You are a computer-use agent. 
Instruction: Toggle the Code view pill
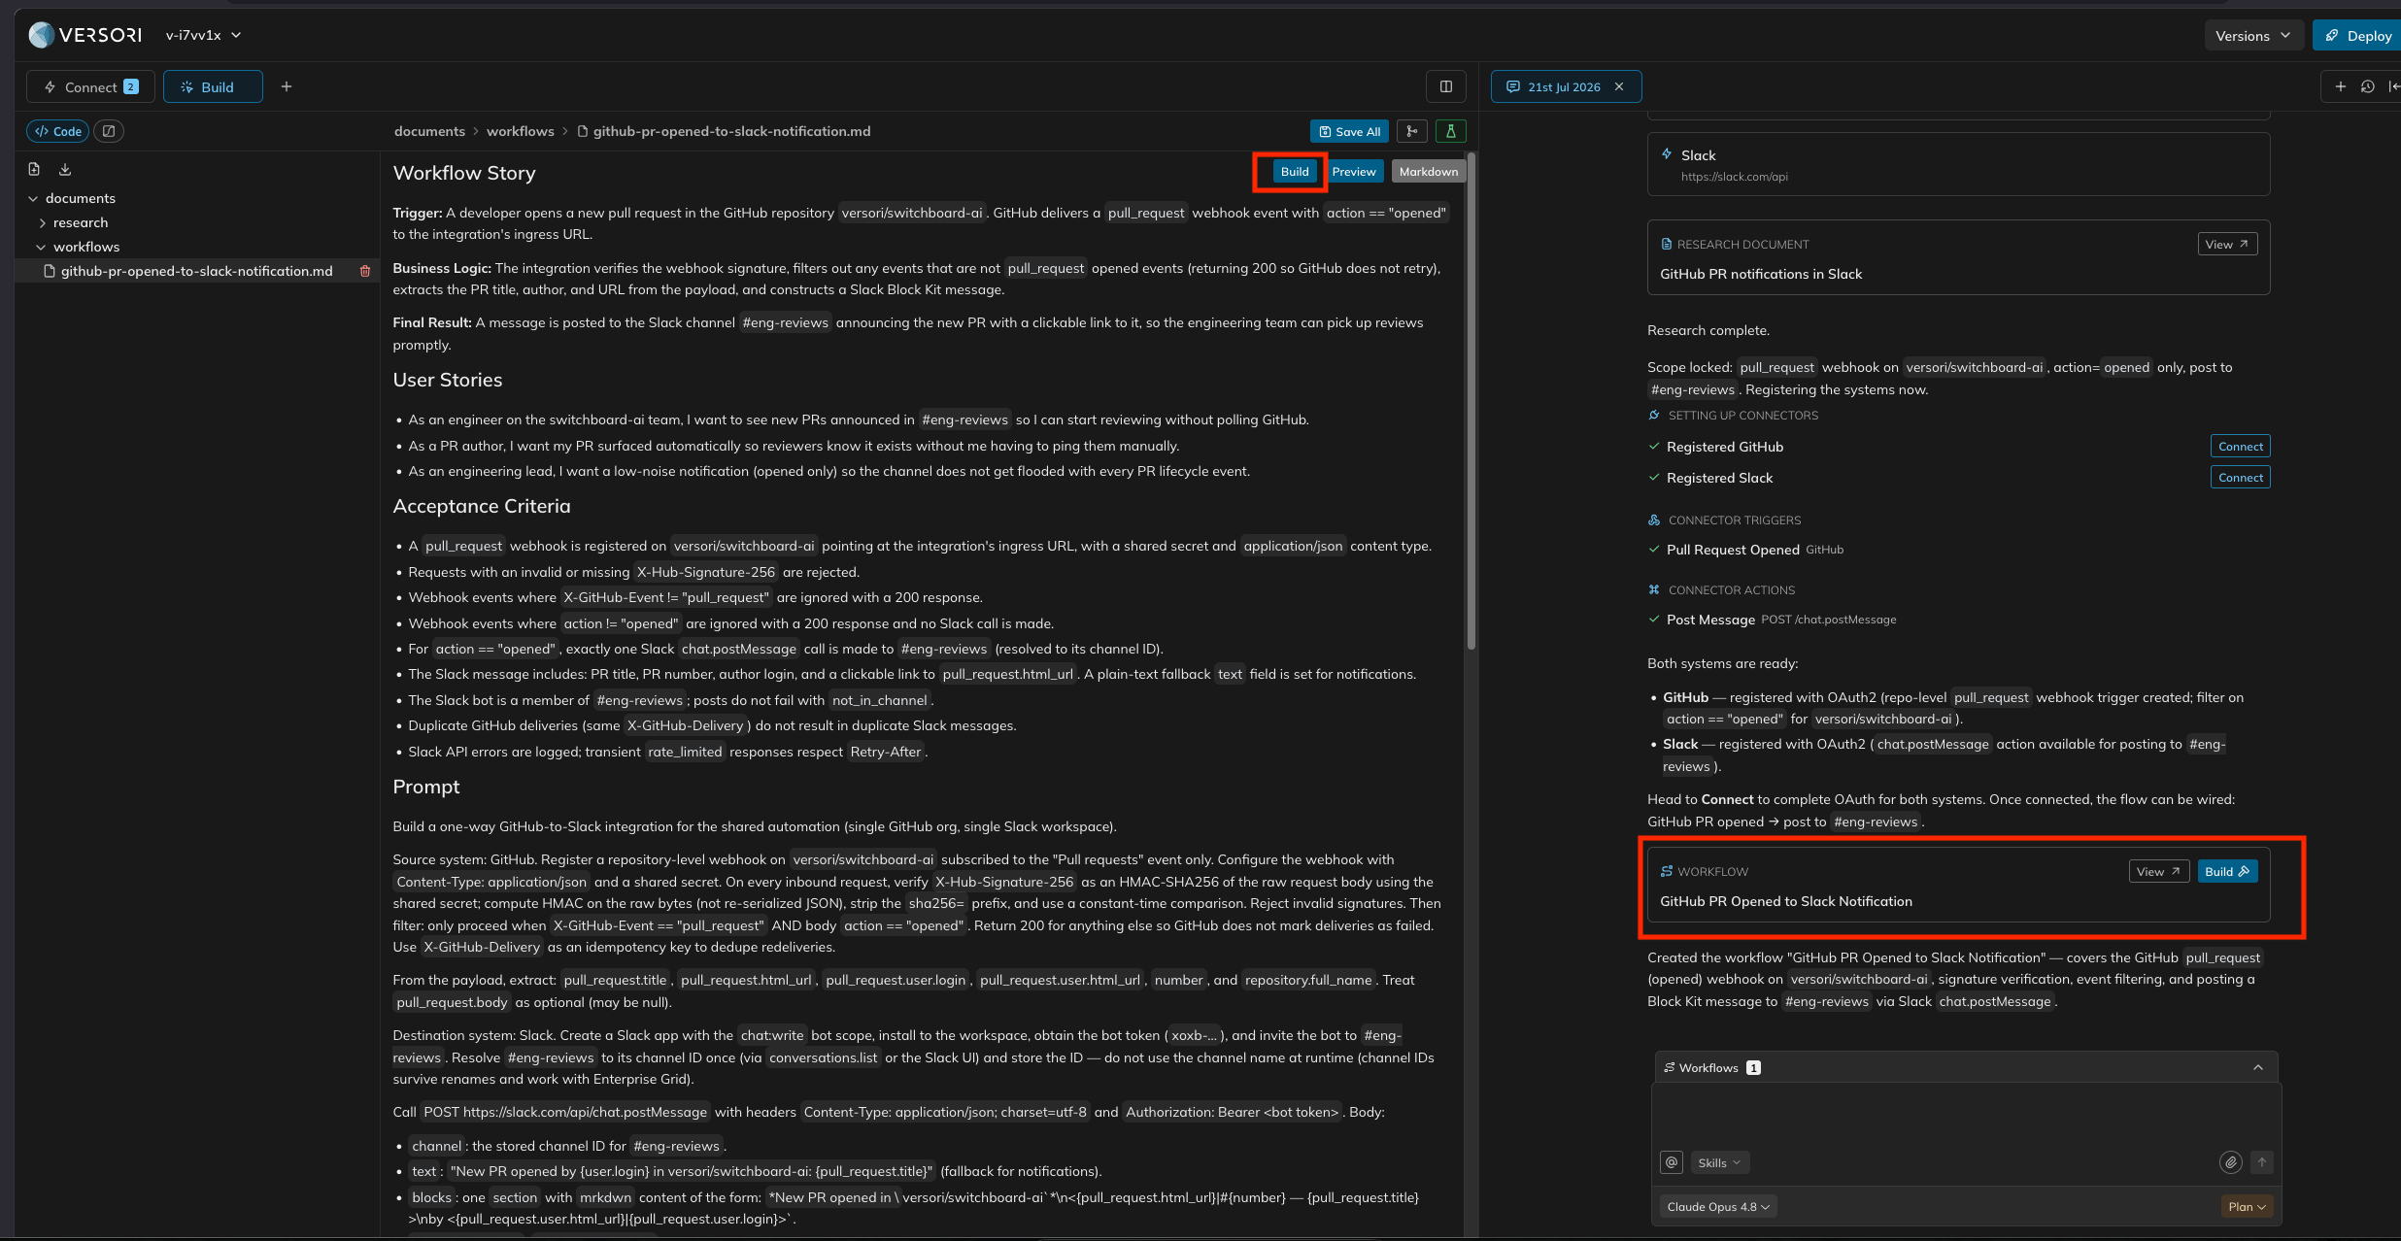(x=58, y=131)
